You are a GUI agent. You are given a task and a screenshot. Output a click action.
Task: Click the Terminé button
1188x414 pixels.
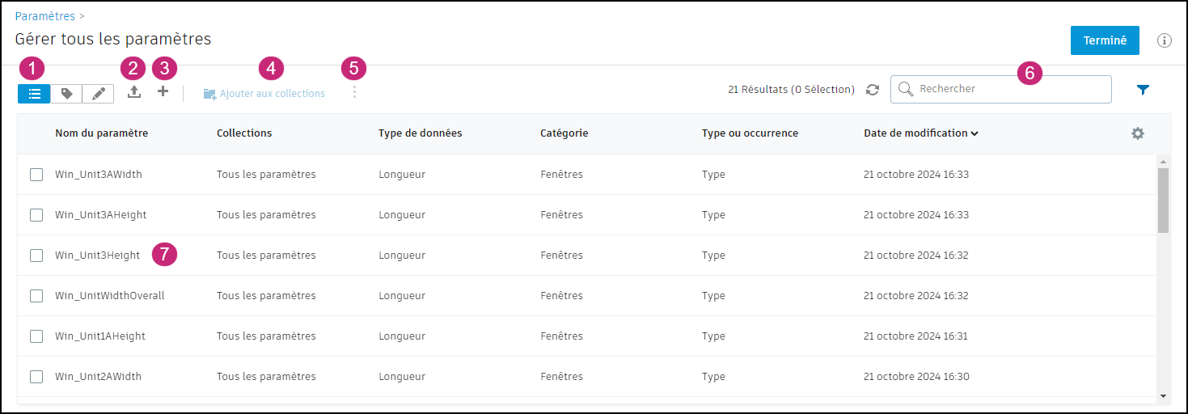point(1104,40)
